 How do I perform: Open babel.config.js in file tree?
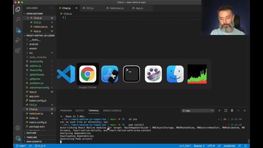click(x=38, y=100)
